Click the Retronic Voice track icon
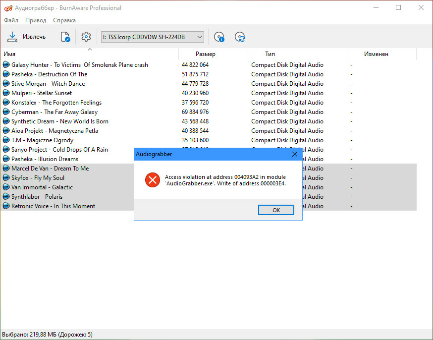The image size is (433, 340). pyautogui.click(x=6, y=206)
